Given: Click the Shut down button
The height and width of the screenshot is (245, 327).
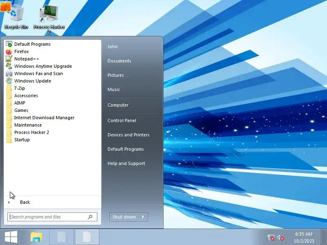Looking at the screenshot, I should (124, 217).
